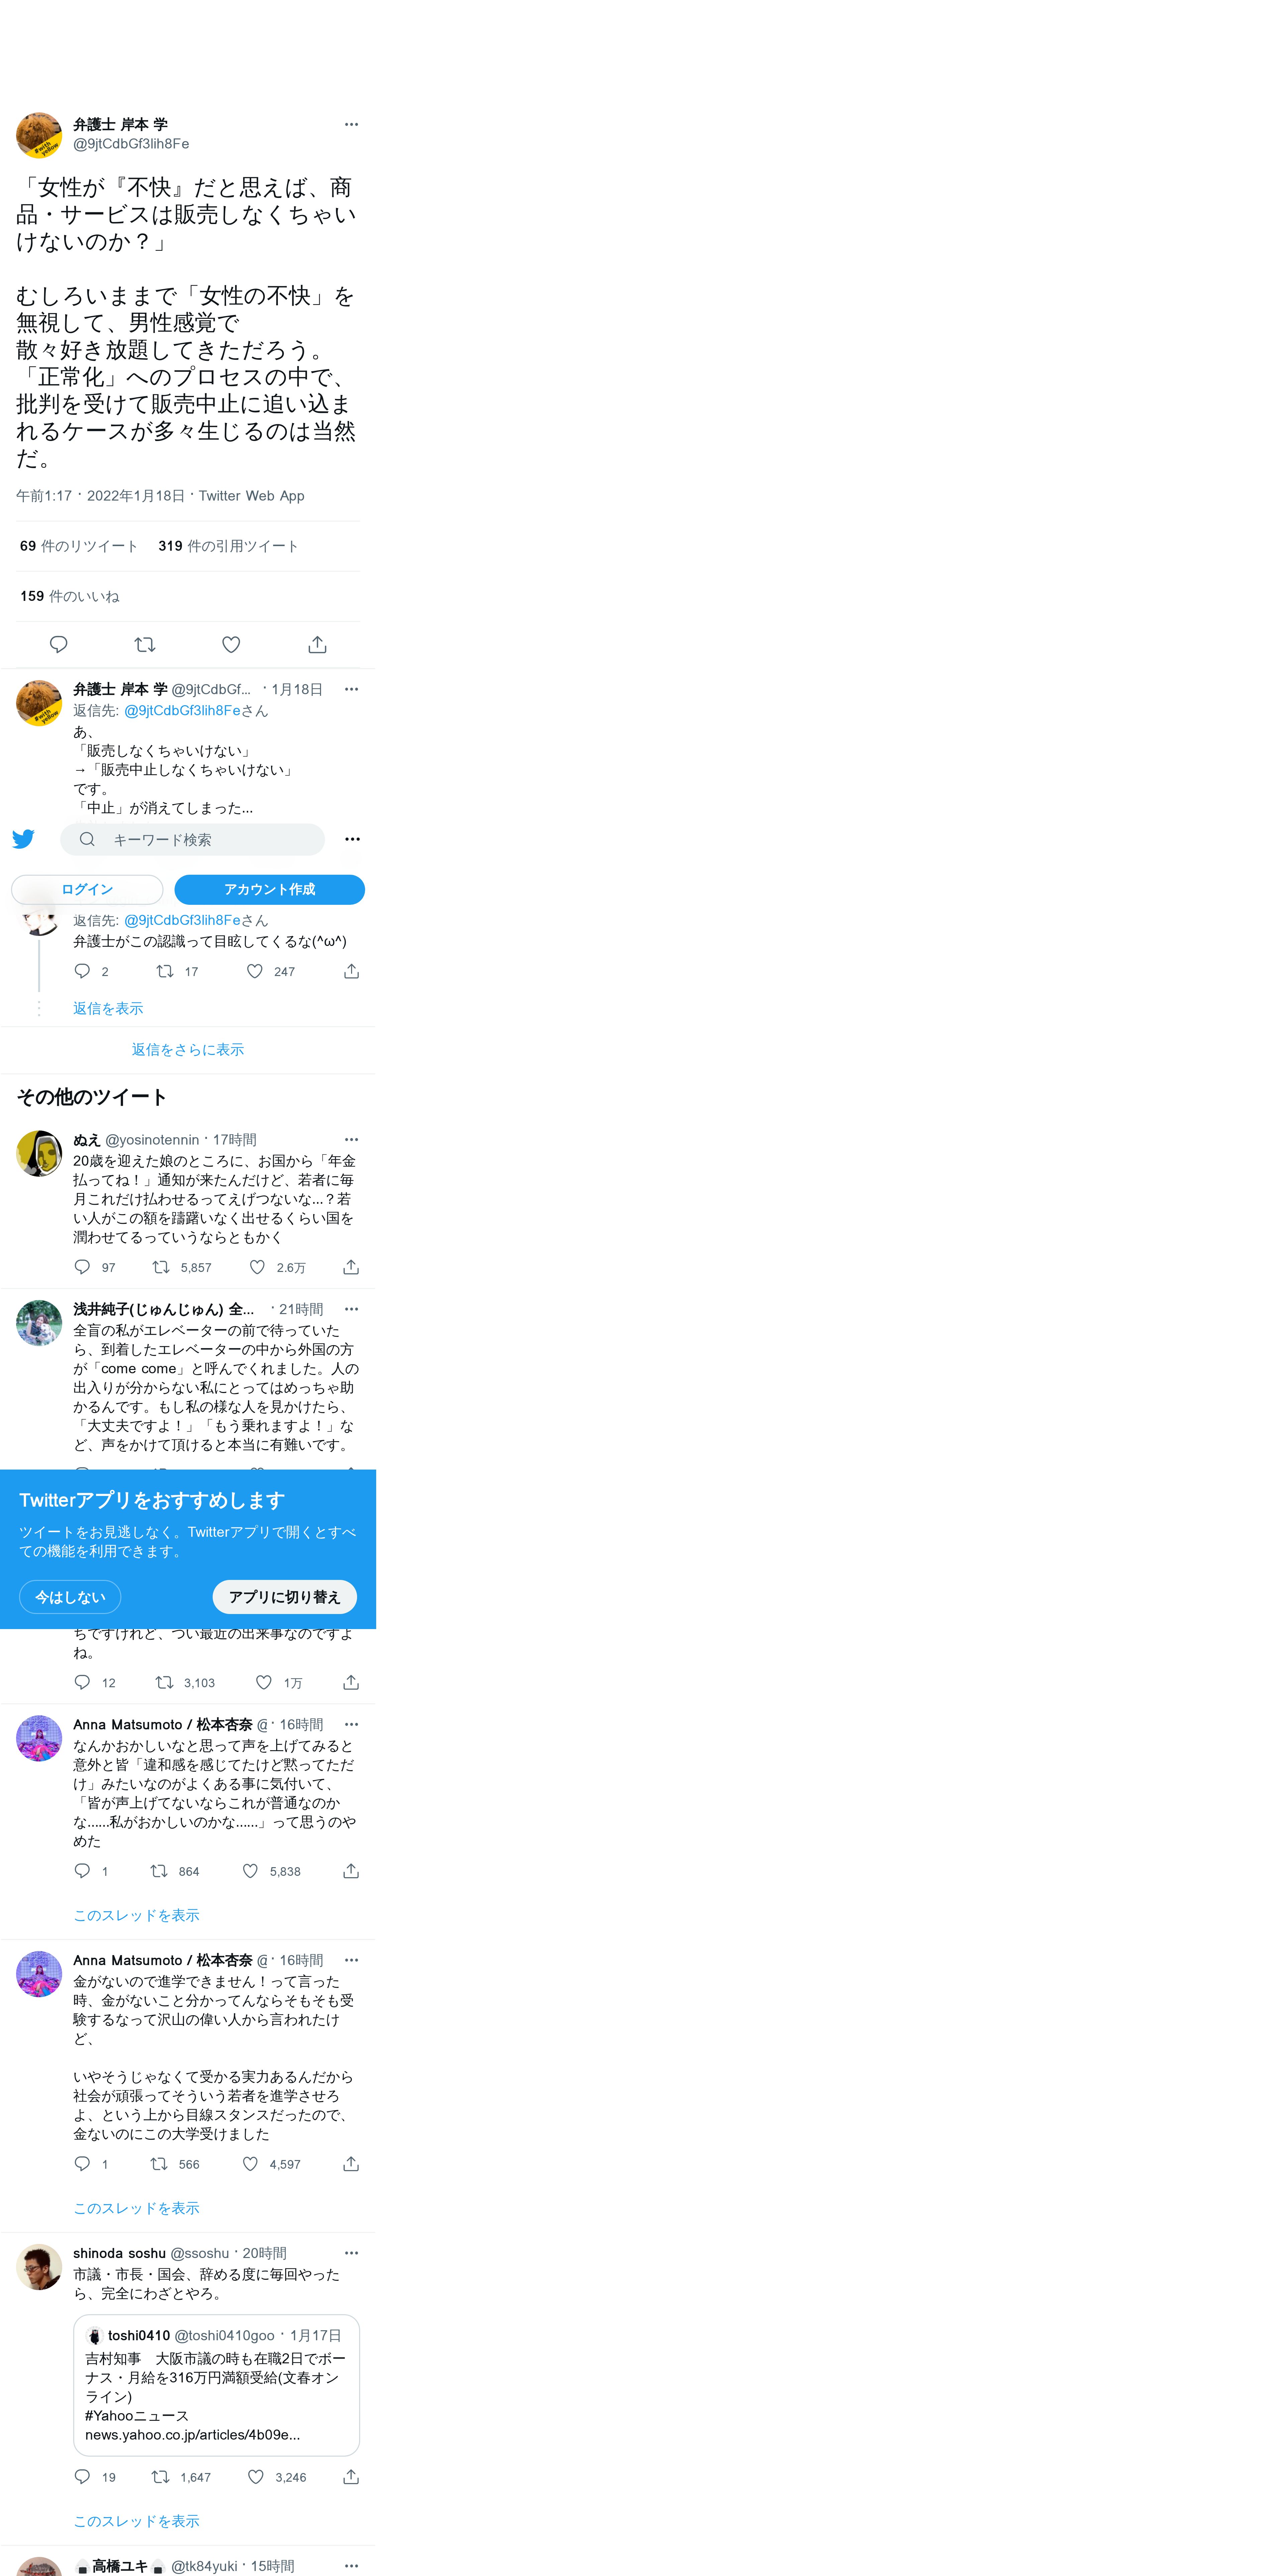Click the ログイン button

tap(87, 889)
